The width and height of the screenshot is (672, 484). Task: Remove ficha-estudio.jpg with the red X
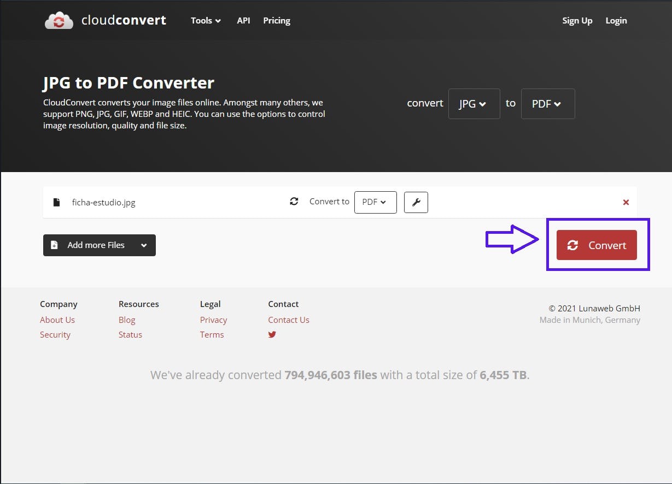[626, 202]
